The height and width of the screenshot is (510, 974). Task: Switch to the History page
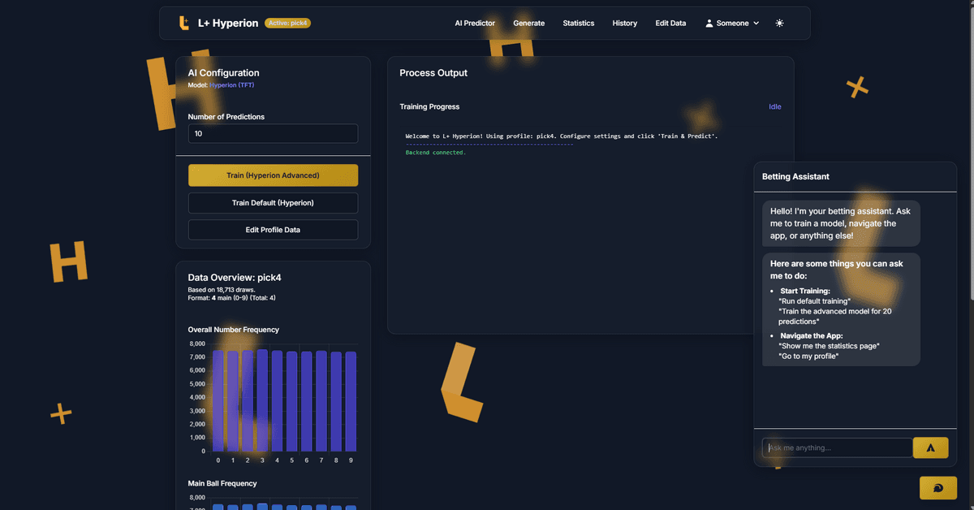(624, 24)
